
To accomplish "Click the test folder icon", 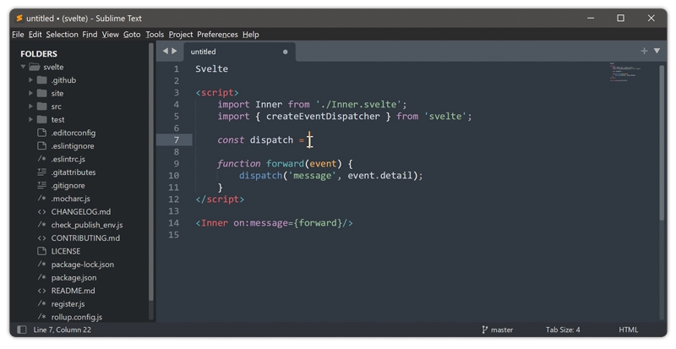I will coord(42,120).
